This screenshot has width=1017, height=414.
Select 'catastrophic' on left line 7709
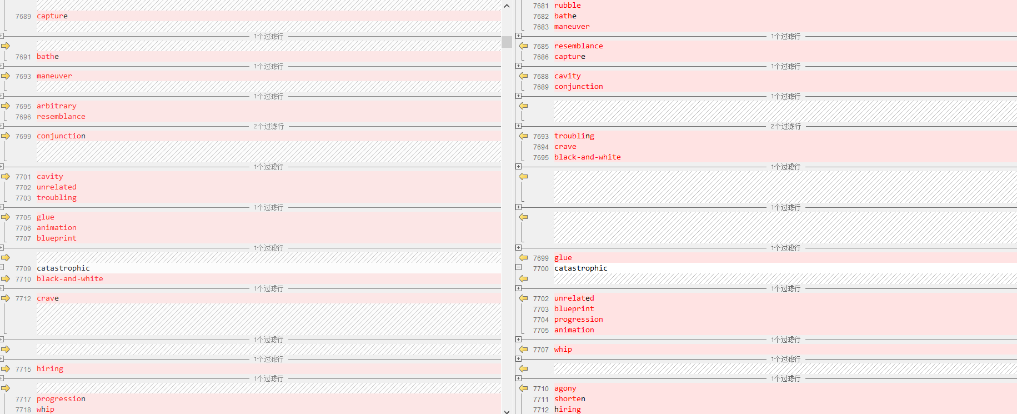click(x=63, y=268)
